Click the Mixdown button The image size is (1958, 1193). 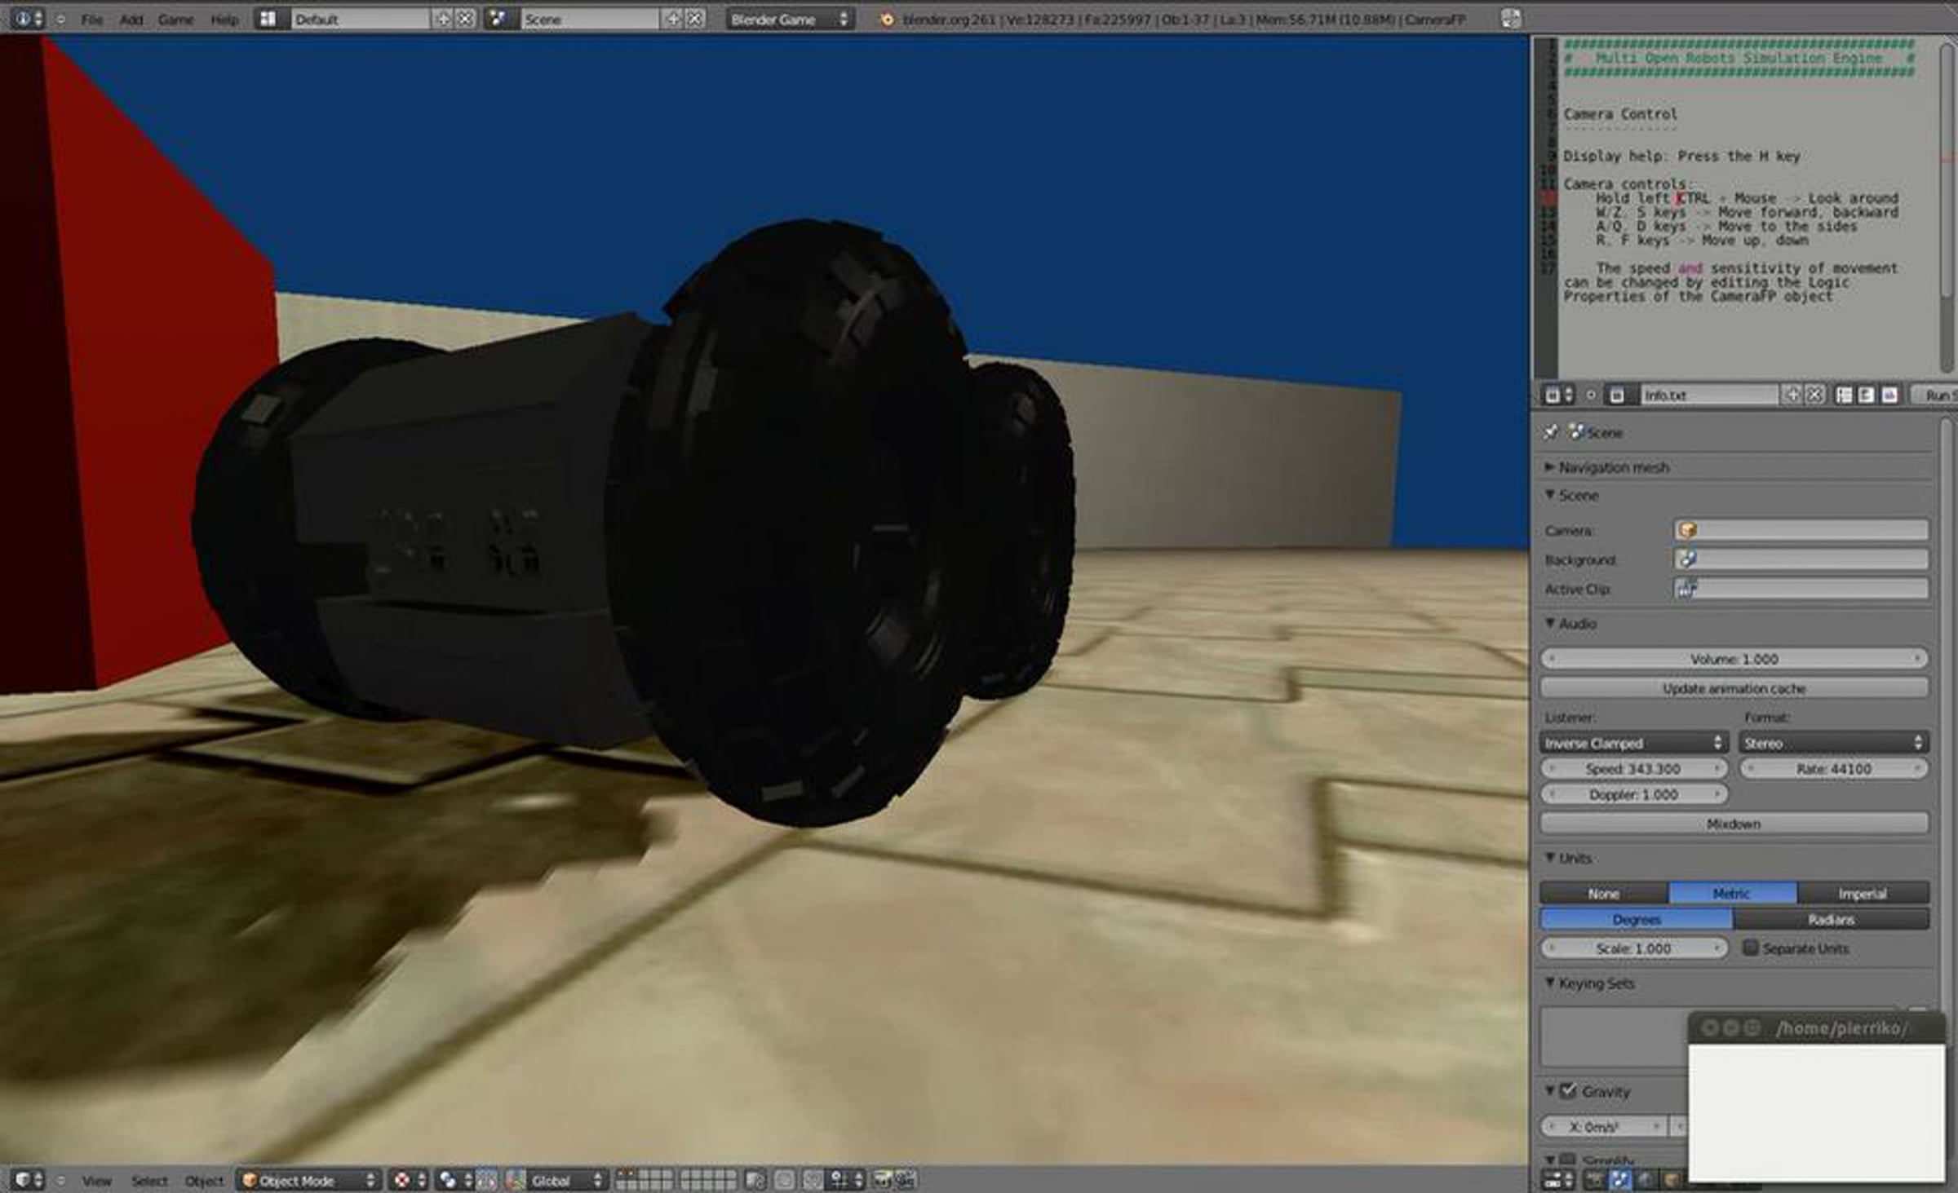click(1734, 824)
